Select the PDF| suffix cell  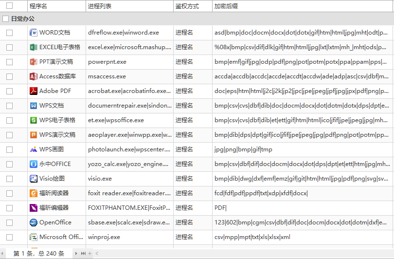[x=303, y=208]
